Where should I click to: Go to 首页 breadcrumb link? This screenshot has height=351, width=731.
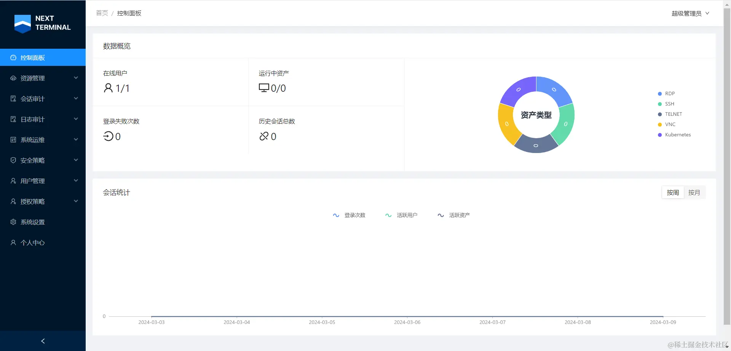pyautogui.click(x=102, y=13)
